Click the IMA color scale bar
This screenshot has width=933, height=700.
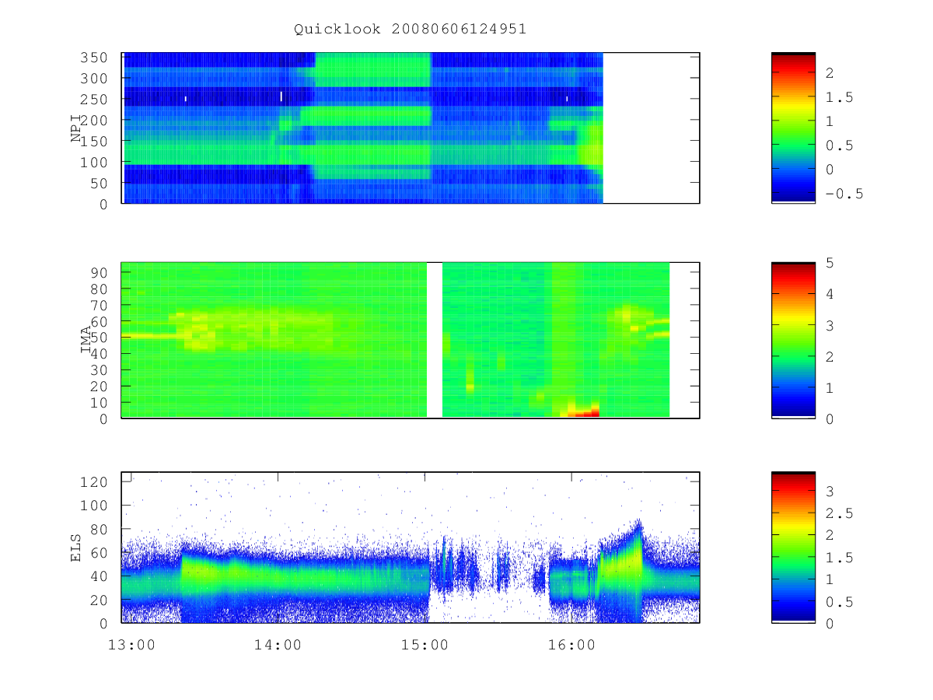793,340
